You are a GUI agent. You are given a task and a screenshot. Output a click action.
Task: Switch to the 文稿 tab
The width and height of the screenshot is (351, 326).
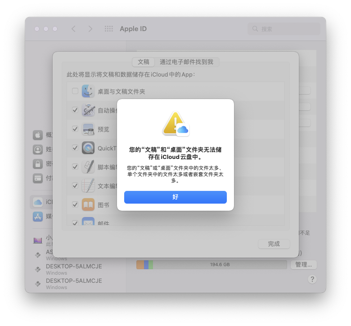(143, 62)
